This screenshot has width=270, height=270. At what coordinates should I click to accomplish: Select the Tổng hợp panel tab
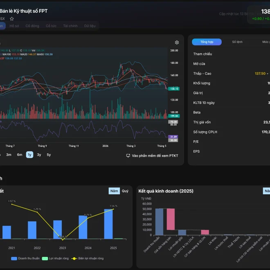[207, 42]
